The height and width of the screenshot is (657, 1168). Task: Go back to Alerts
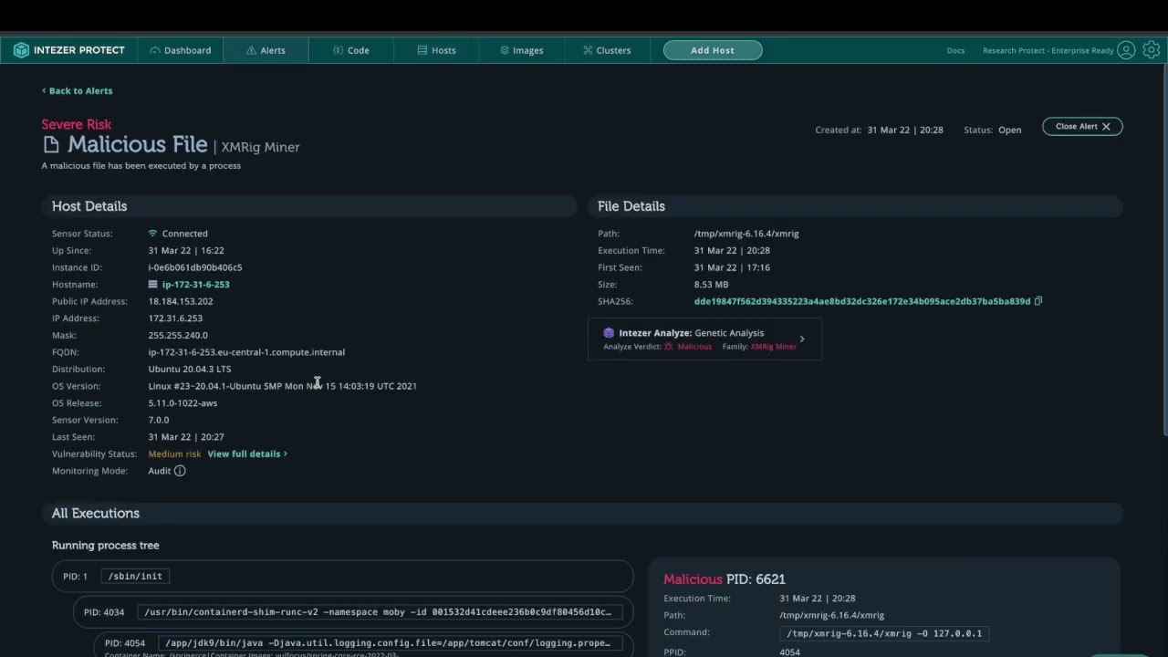tap(77, 90)
